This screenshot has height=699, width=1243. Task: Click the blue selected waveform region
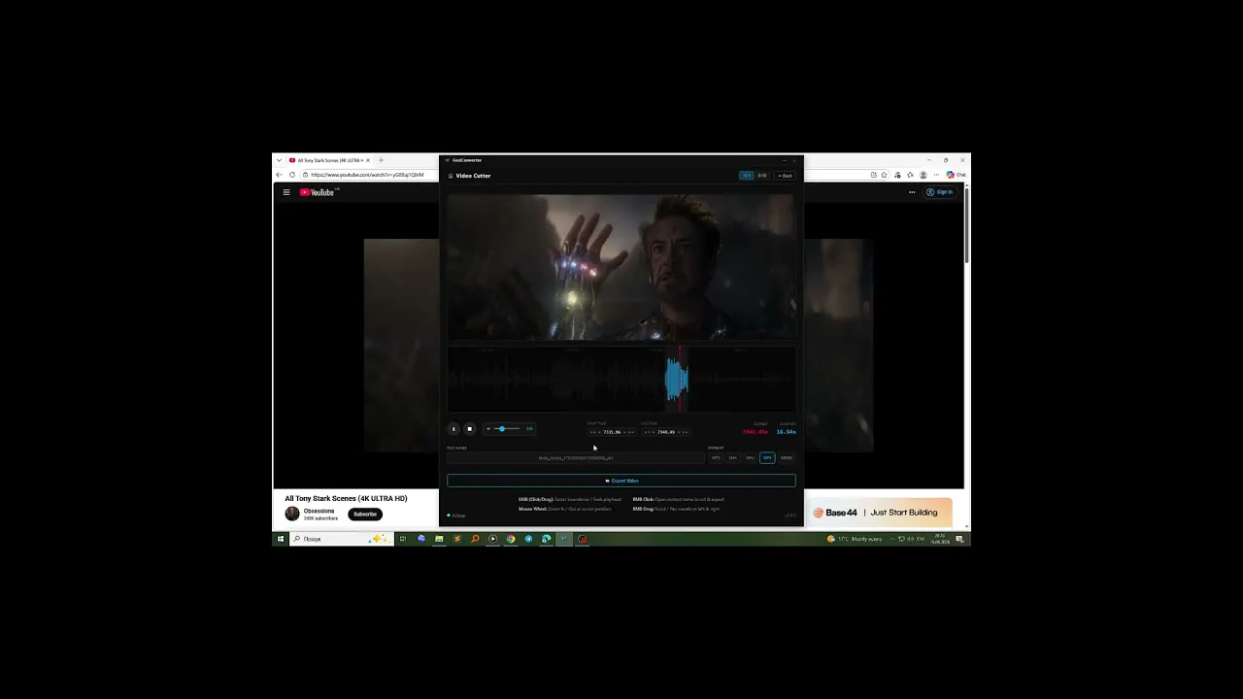(676, 380)
